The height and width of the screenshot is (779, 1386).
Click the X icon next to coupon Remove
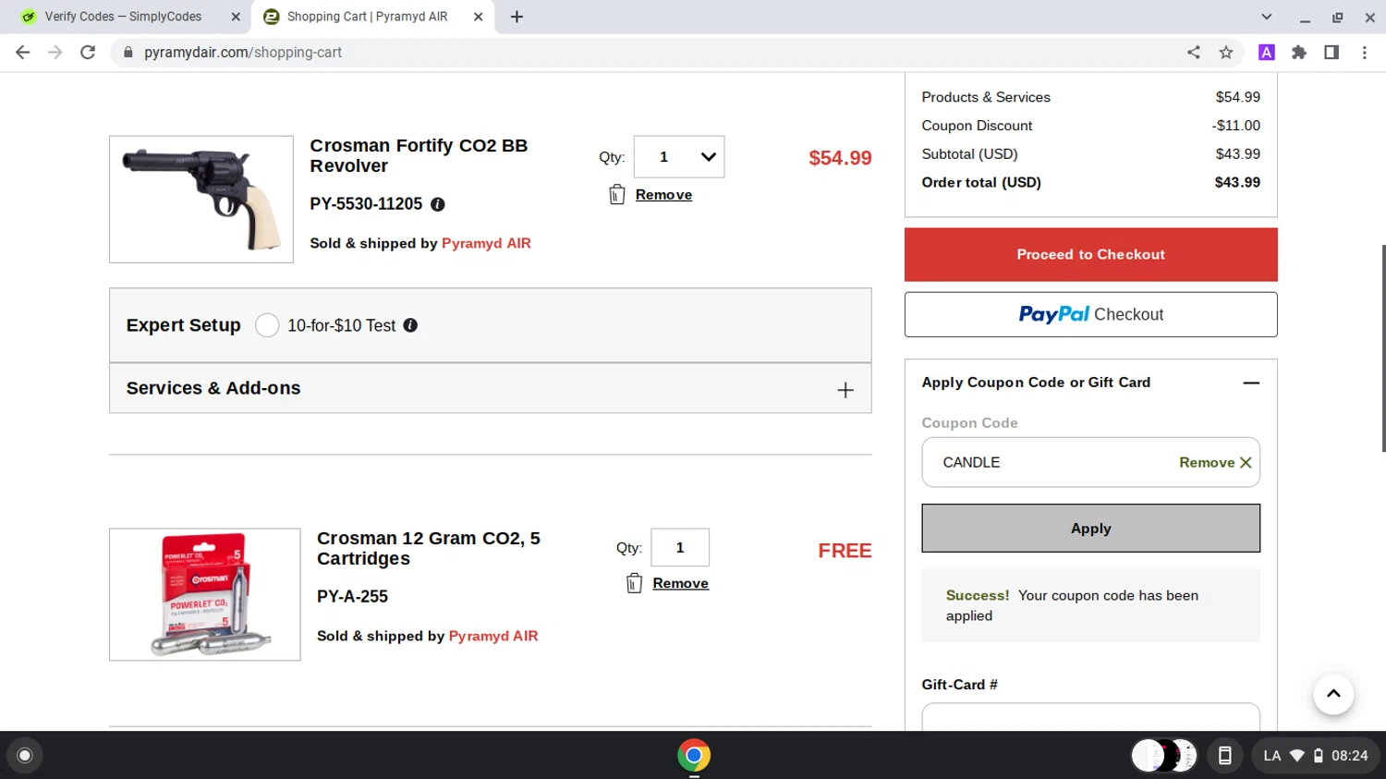click(x=1246, y=462)
